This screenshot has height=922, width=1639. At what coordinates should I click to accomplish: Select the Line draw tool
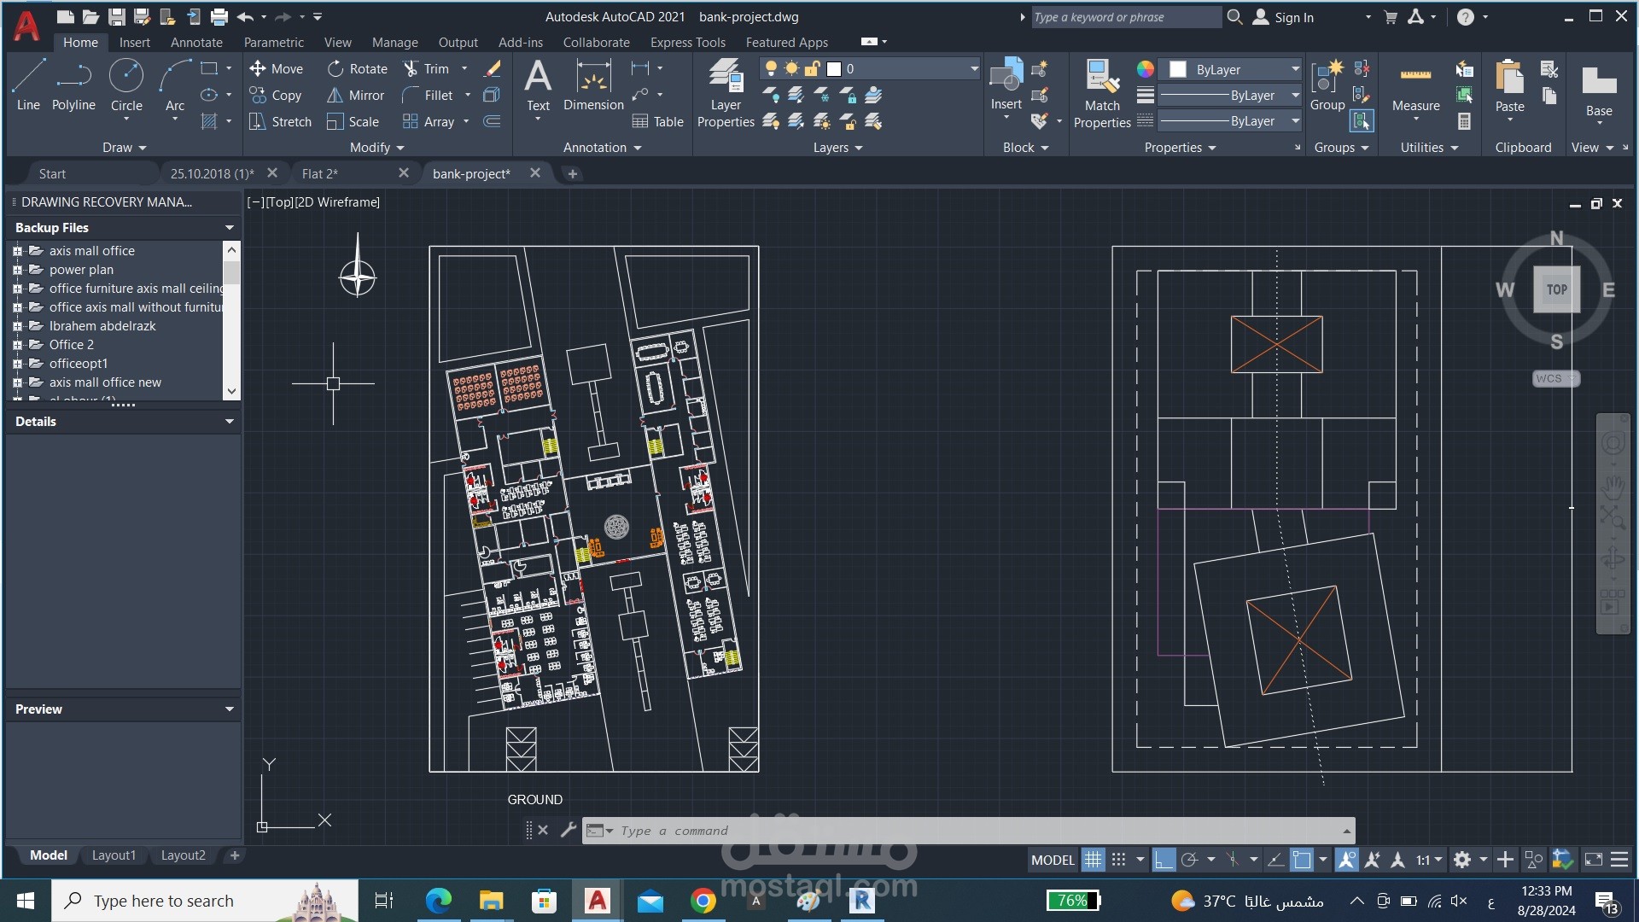click(x=28, y=85)
